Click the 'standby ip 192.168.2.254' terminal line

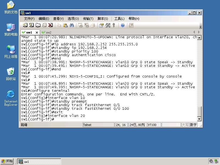[x=64, y=48]
